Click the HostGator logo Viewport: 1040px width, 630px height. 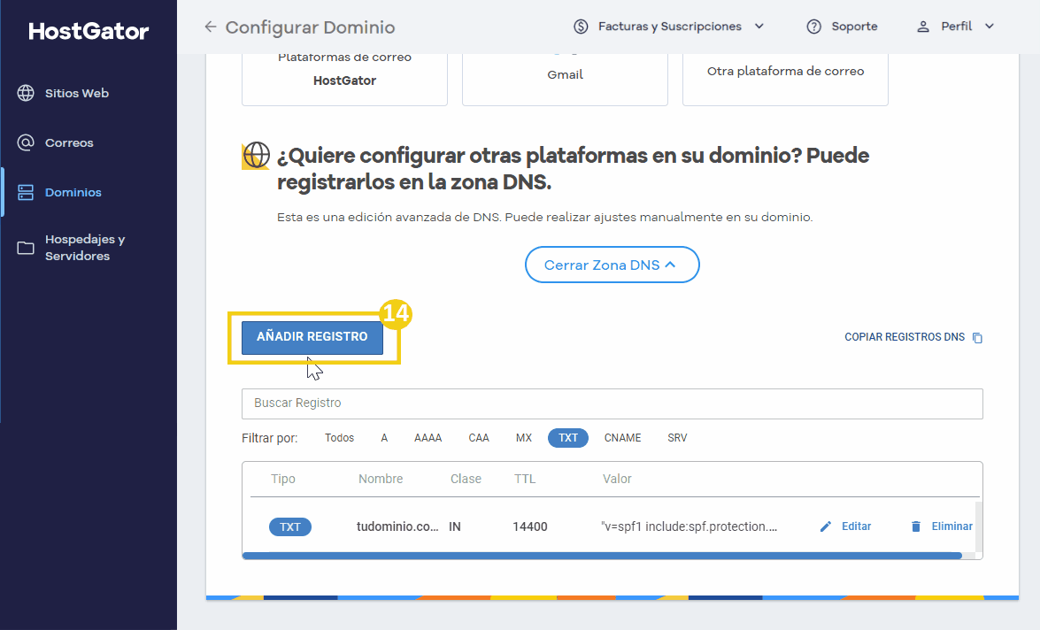[89, 31]
